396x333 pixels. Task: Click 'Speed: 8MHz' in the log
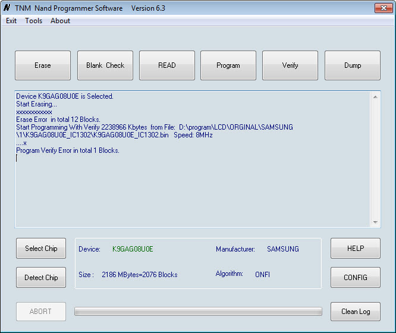pyautogui.click(x=193, y=135)
